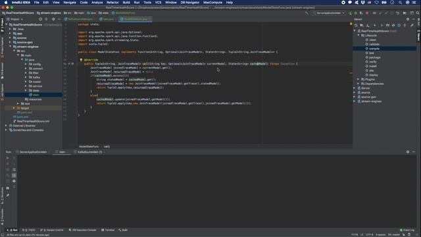Select the Main class in Project tree
The image size is (421, 237).
click(36, 95)
